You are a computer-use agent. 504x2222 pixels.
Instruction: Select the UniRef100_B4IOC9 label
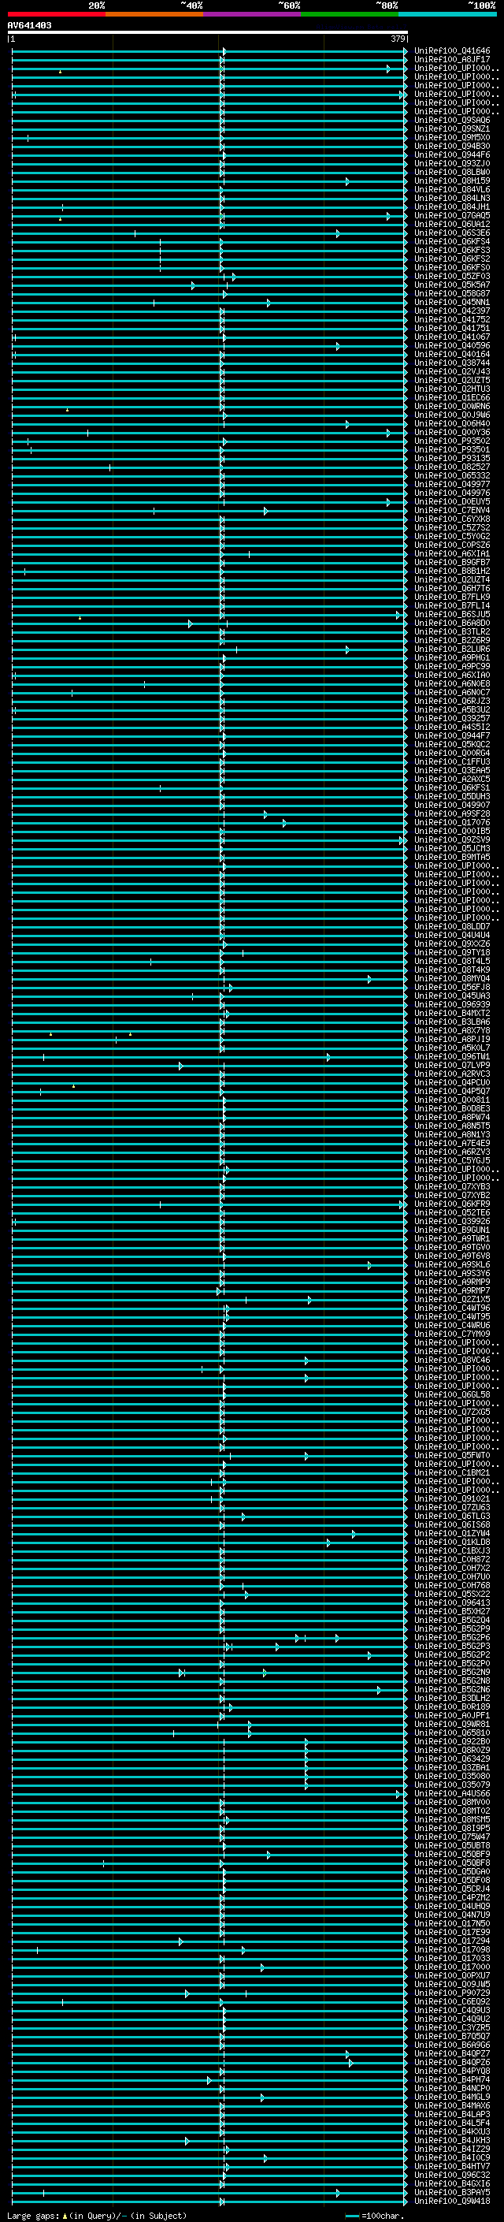[x=452, y=2158]
